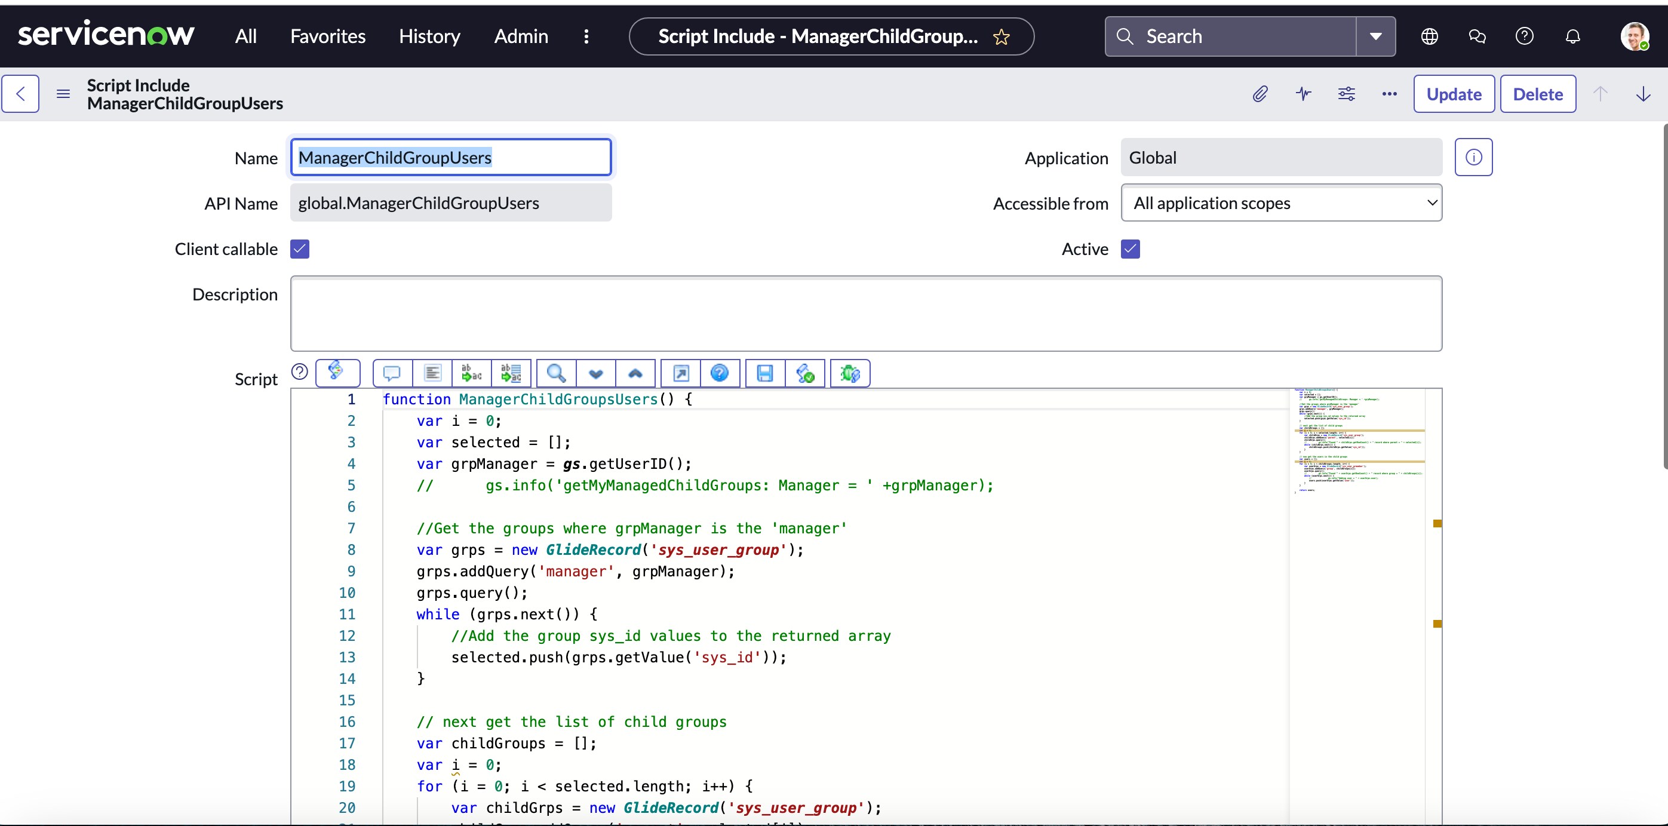Click the Application field showing Global
This screenshot has height=826, width=1668.
(x=1282, y=156)
